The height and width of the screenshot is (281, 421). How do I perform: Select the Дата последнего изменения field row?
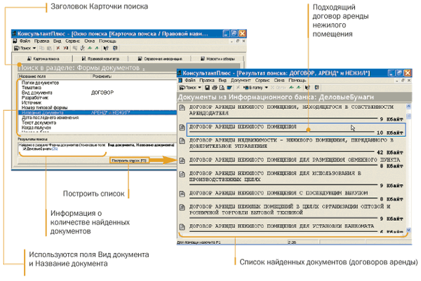coord(98,118)
